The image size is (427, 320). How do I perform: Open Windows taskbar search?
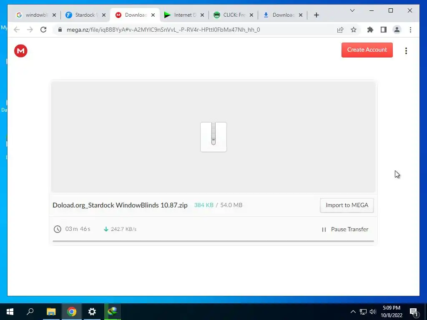coord(30,312)
